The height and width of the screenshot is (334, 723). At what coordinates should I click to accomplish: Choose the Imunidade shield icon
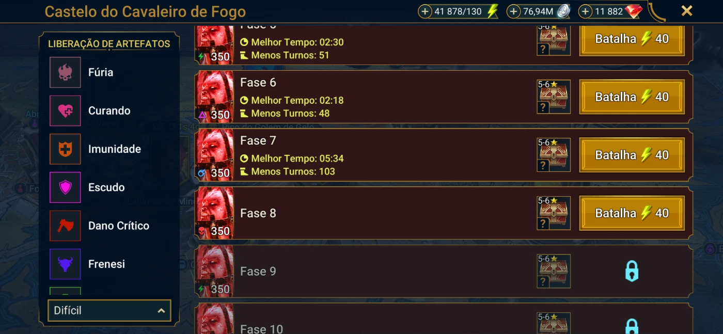click(65, 149)
